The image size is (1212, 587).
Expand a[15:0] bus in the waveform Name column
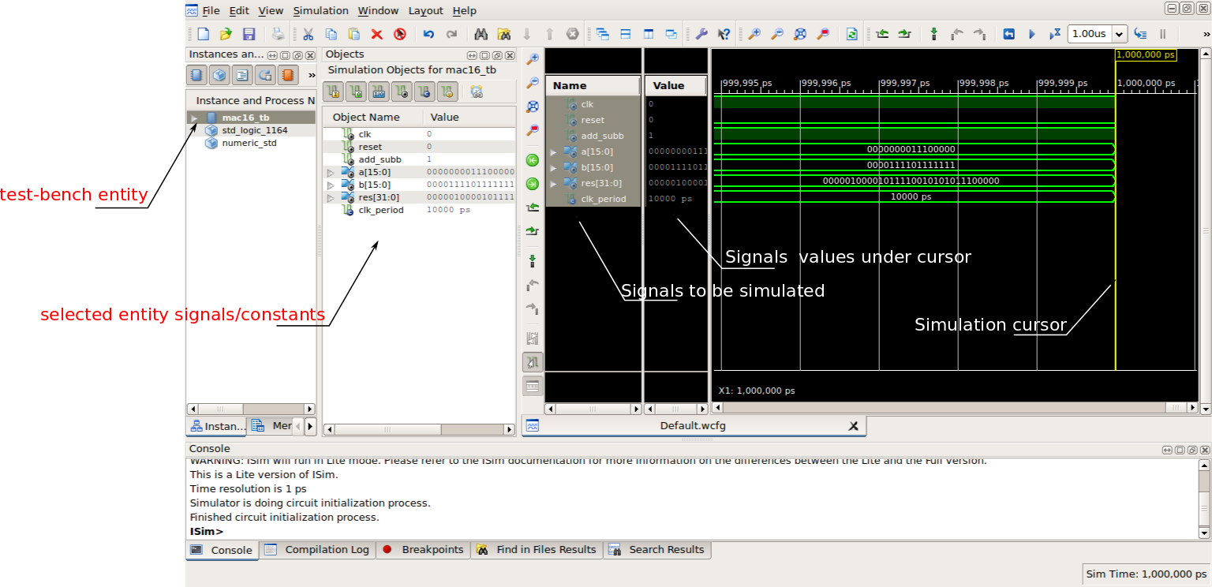[553, 151]
